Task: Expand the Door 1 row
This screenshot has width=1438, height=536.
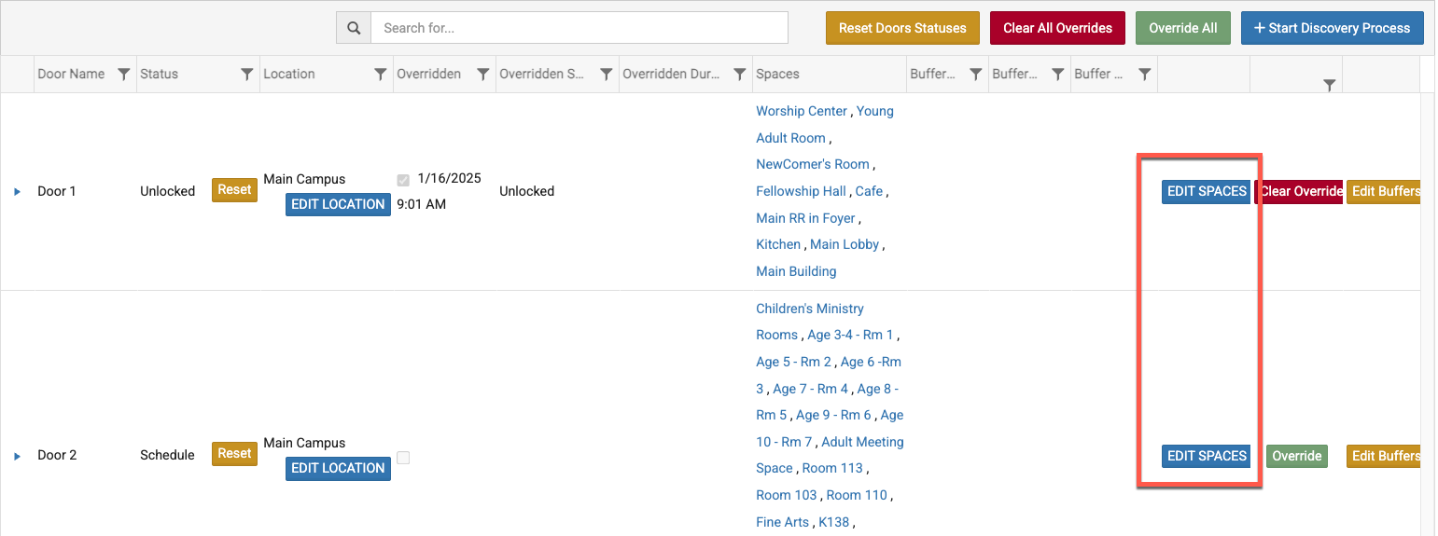Action: pos(17,192)
